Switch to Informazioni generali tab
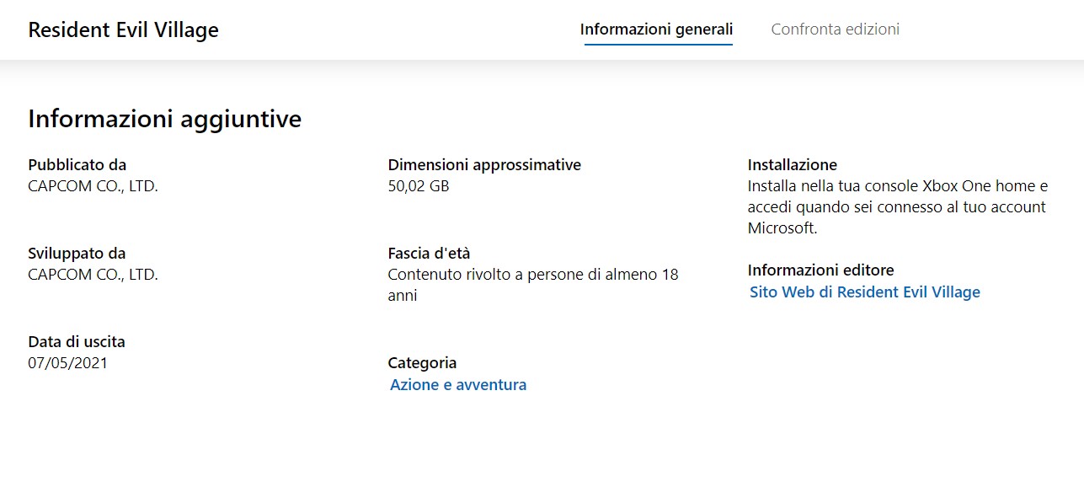 (x=656, y=29)
